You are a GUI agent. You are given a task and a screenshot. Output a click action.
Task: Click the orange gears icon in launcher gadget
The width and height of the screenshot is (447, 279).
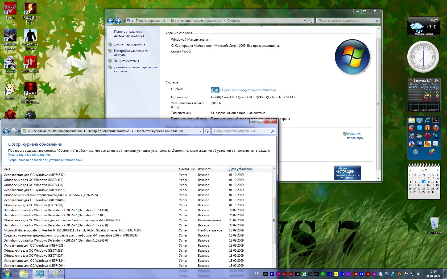click(x=427, y=144)
